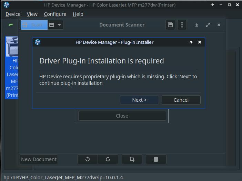Click the delete page trash icon
The image size is (242, 181).
point(156,159)
